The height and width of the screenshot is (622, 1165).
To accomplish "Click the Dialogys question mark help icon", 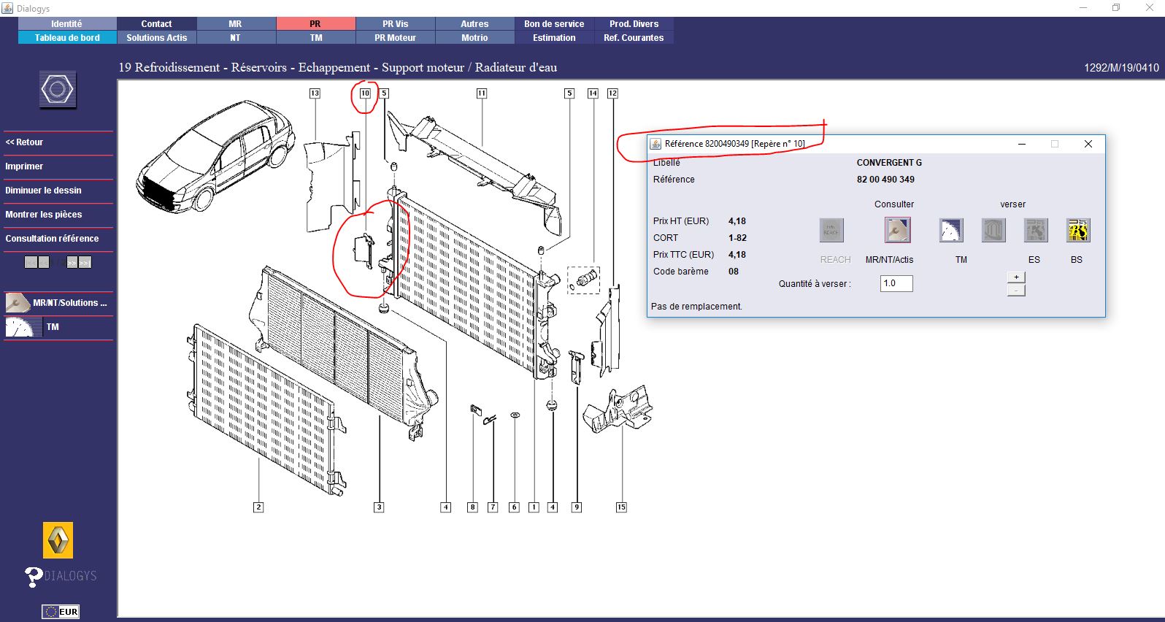I will (34, 576).
